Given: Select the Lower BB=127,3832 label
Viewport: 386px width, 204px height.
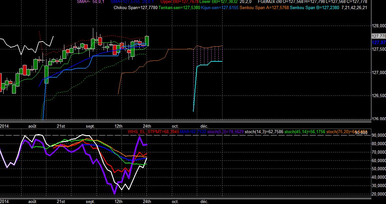Looking at the screenshot, I should [x=218, y=2].
